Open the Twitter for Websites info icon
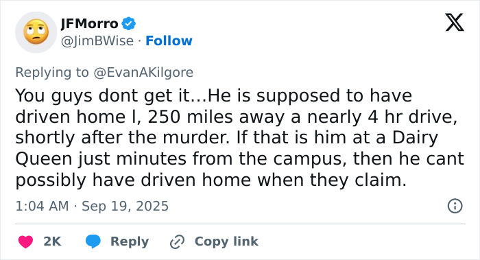The height and width of the screenshot is (260, 480). pos(455,206)
